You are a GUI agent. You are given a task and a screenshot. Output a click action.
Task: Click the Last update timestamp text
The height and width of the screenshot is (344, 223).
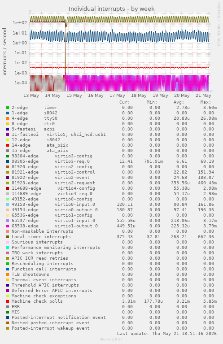pos(167,334)
